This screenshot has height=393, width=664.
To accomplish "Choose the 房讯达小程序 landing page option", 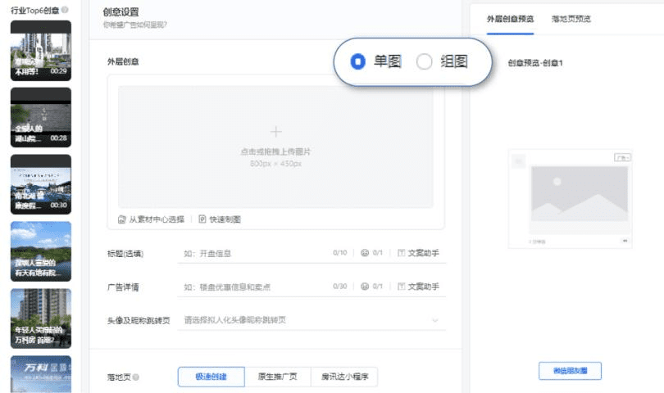I will pos(344,377).
